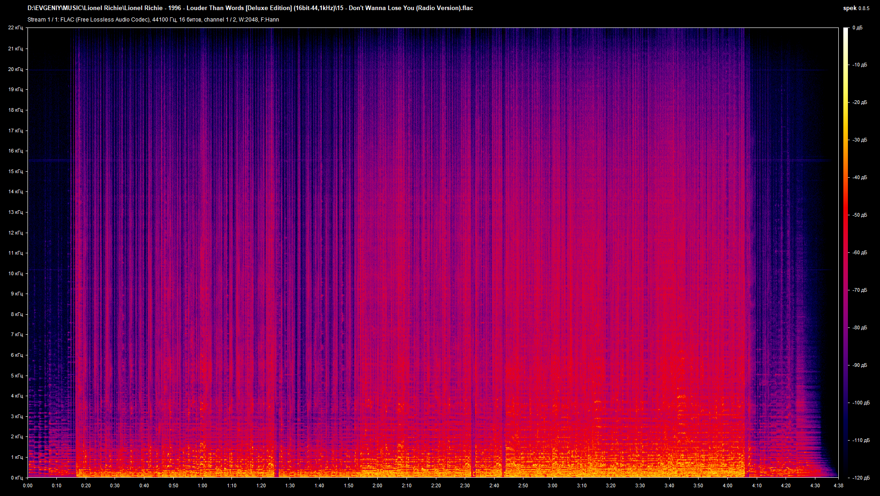Click the '16 кГц' frequency label
This screenshot has width=880, height=496.
click(x=16, y=151)
